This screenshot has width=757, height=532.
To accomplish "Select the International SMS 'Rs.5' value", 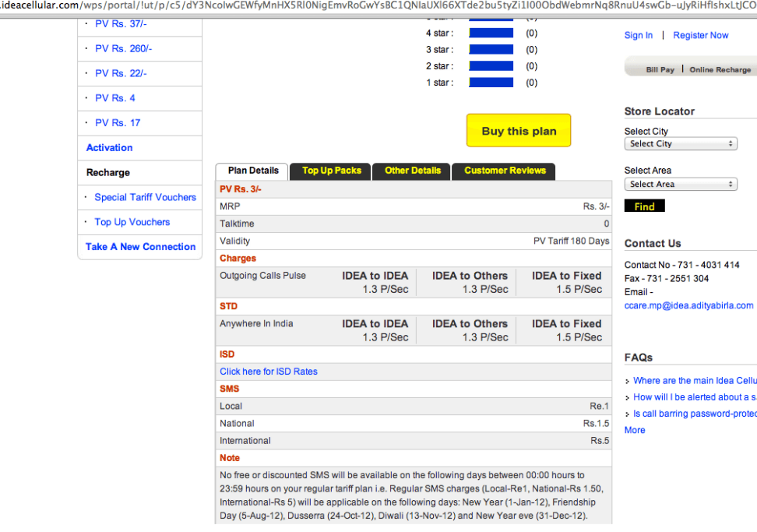I will click(x=600, y=441).
